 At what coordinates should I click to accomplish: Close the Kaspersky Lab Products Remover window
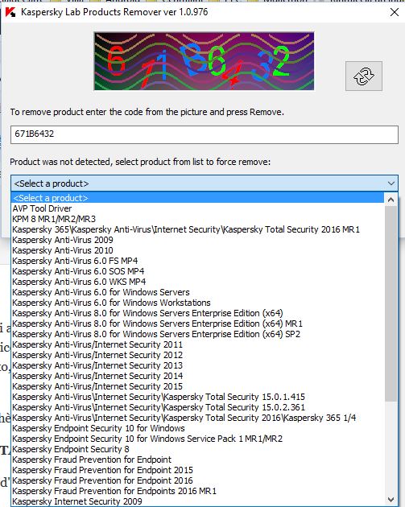click(395, 12)
